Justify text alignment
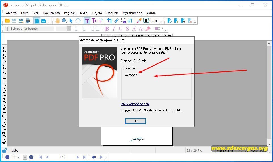The image size is (273, 162). 98,29
